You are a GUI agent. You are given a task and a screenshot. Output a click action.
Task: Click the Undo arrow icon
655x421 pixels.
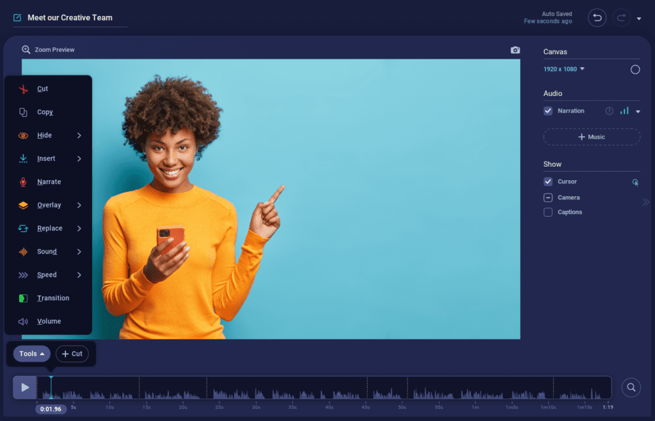[x=597, y=17]
